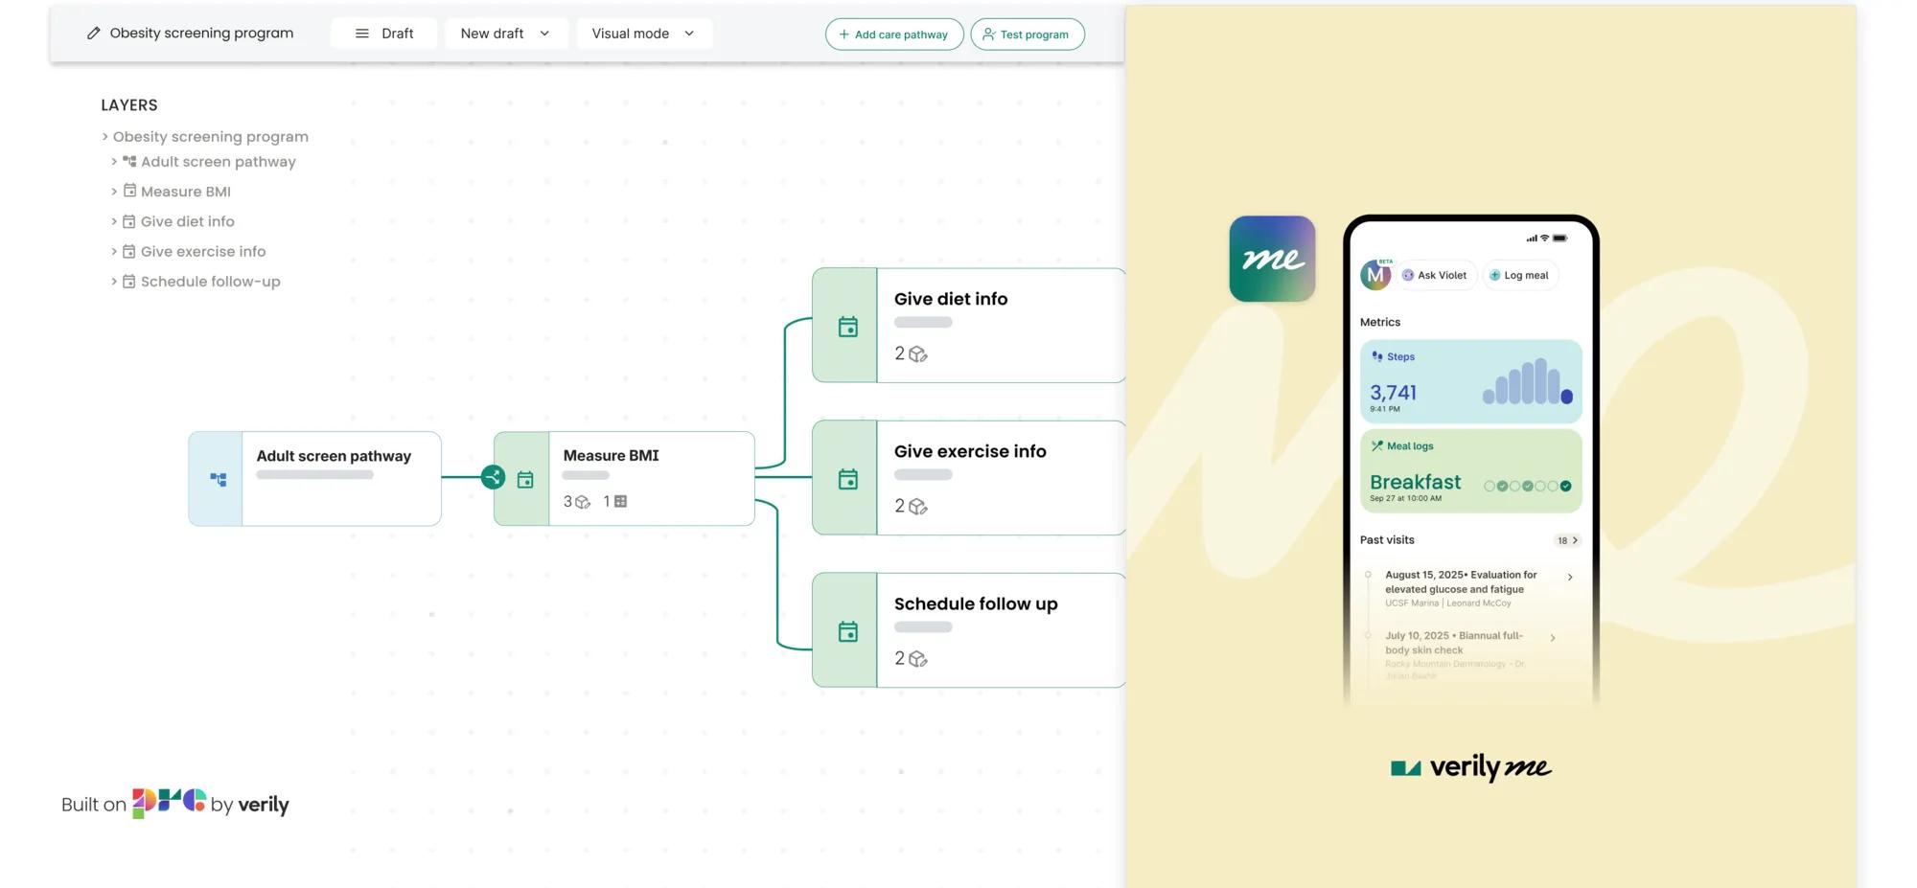
Task: Click the cube icon on the Give diet info node
Action: (x=917, y=353)
